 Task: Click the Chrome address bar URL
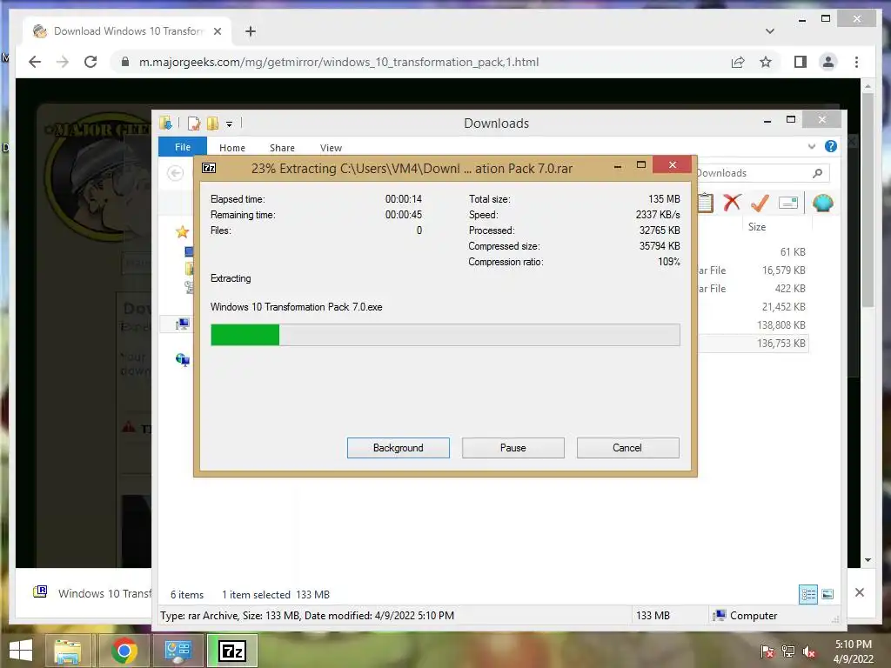(x=338, y=62)
